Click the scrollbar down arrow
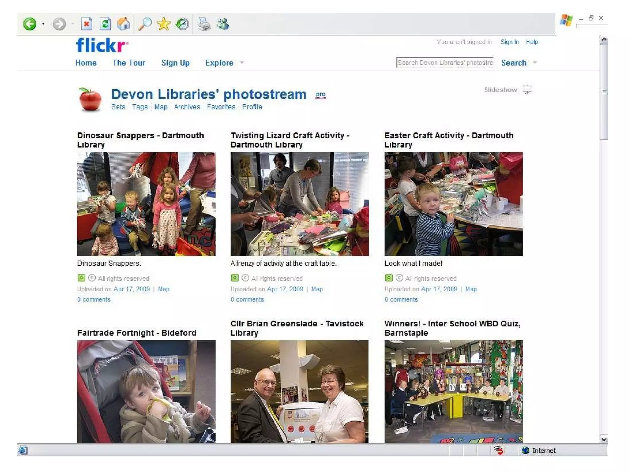This screenshot has height=473, width=630. coord(604,439)
